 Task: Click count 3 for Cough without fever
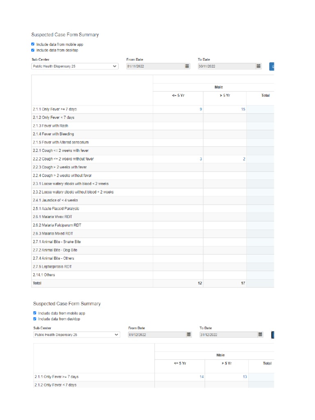pos(201,159)
